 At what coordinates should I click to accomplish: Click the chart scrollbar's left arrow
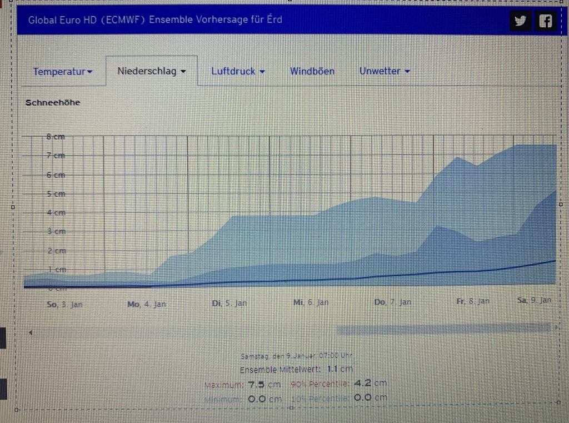[x=31, y=332]
